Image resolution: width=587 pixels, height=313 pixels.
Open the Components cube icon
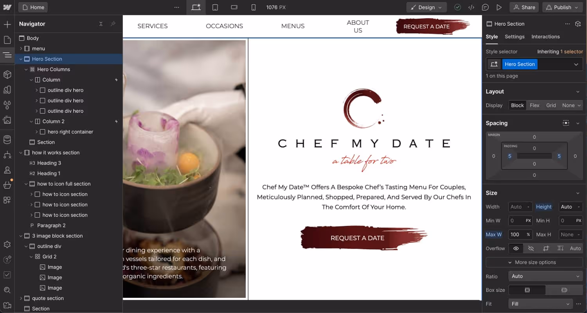click(7, 74)
